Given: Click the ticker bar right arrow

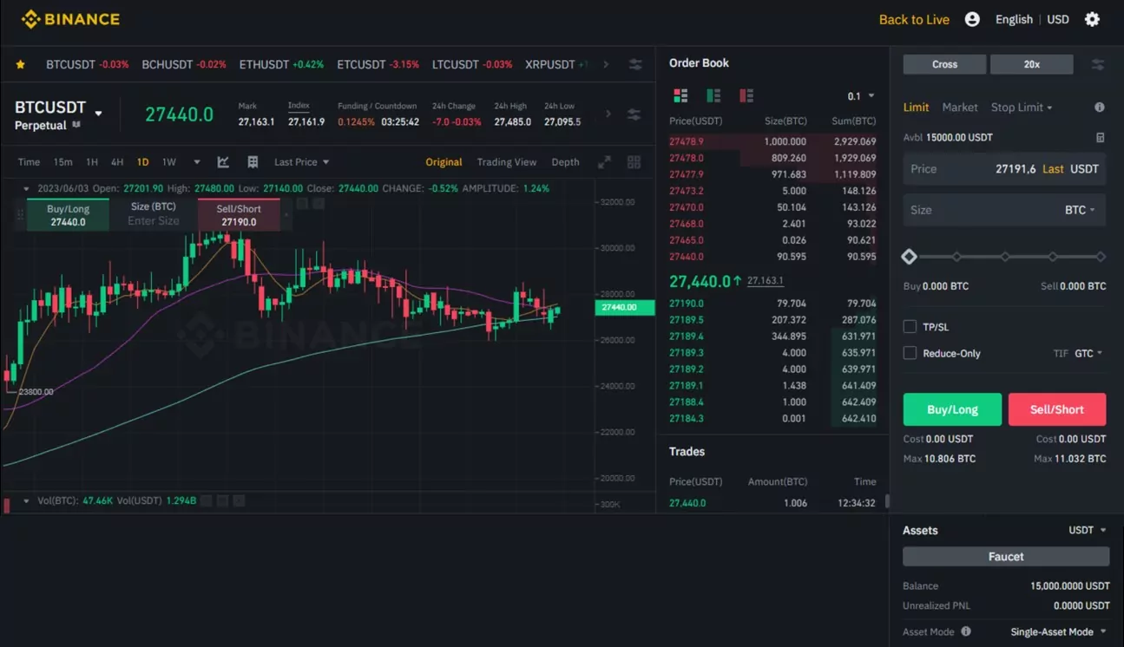Looking at the screenshot, I should pyautogui.click(x=606, y=64).
